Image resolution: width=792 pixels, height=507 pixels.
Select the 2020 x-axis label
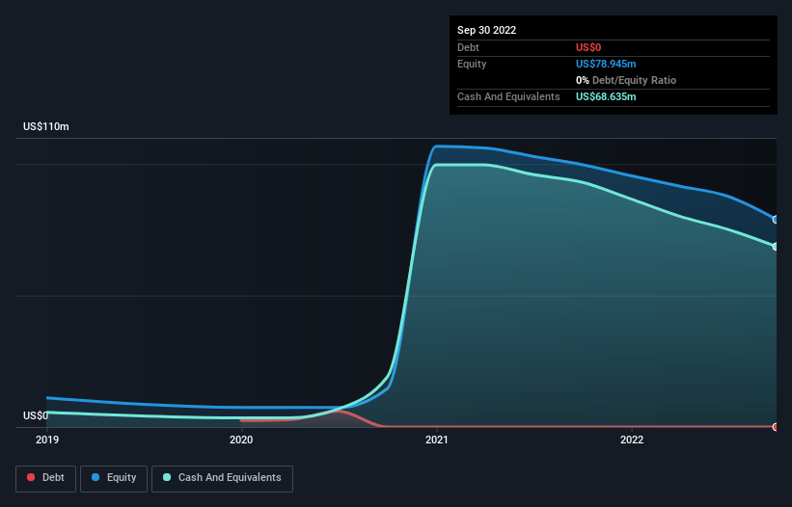click(241, 440)
